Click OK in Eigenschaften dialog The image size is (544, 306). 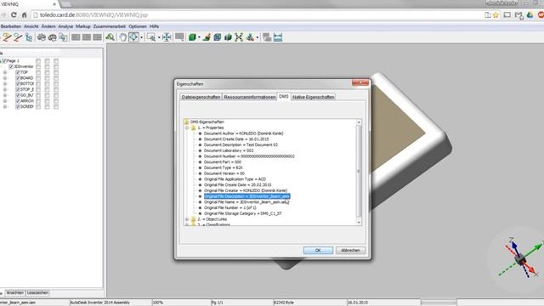click(x=318, y=250)
